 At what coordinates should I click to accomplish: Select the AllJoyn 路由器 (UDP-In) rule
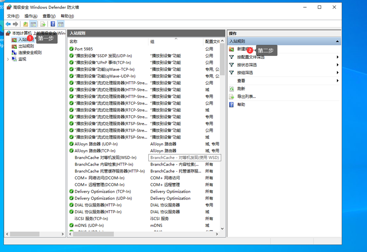tap(96, 144)
